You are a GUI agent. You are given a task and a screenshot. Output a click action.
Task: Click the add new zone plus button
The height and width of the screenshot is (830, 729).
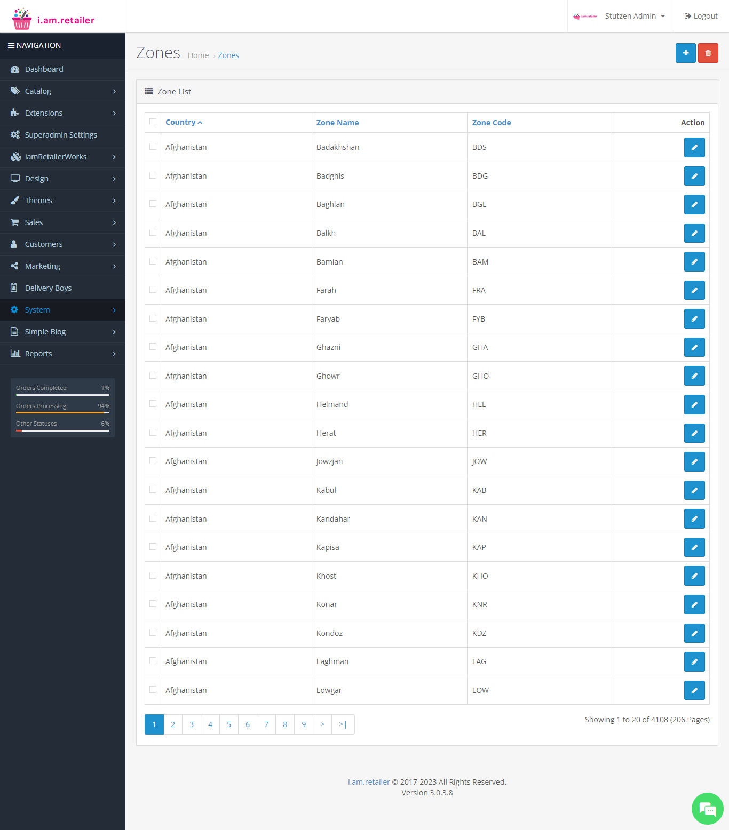click(685, 53)
